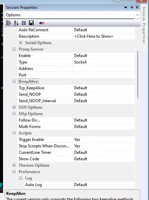Click the Auto Hide pin icon

tap(132, 7)
